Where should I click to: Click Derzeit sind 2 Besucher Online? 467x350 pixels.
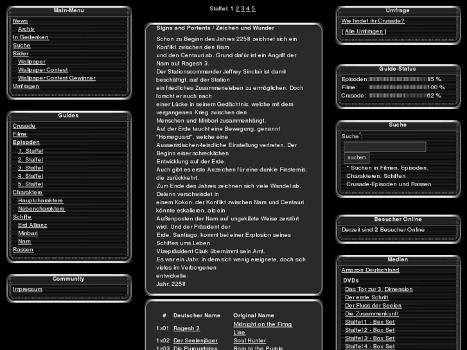[383, 230]
